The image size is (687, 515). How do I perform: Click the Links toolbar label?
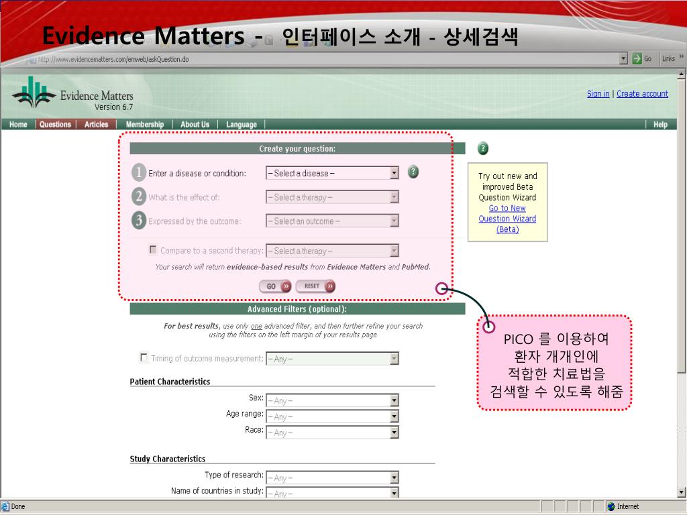coord(668,59)
